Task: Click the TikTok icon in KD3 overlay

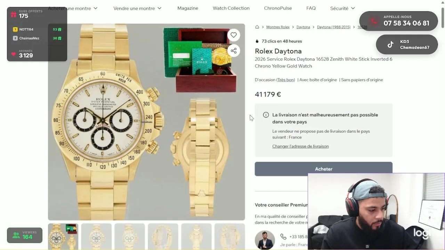Action: (390, 44)
